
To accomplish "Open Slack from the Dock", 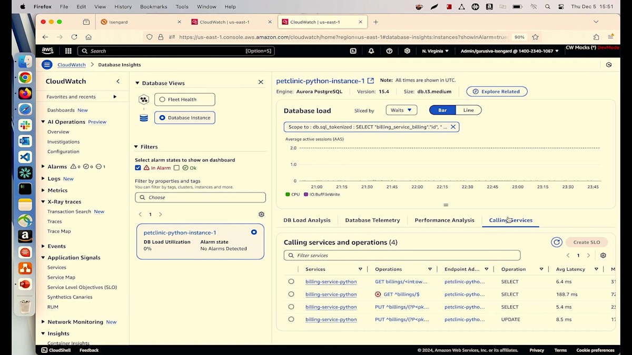I will tap(25, 125).
